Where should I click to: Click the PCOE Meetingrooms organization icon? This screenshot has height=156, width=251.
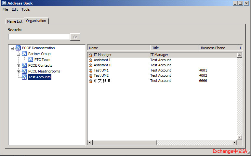coord(24,71)
